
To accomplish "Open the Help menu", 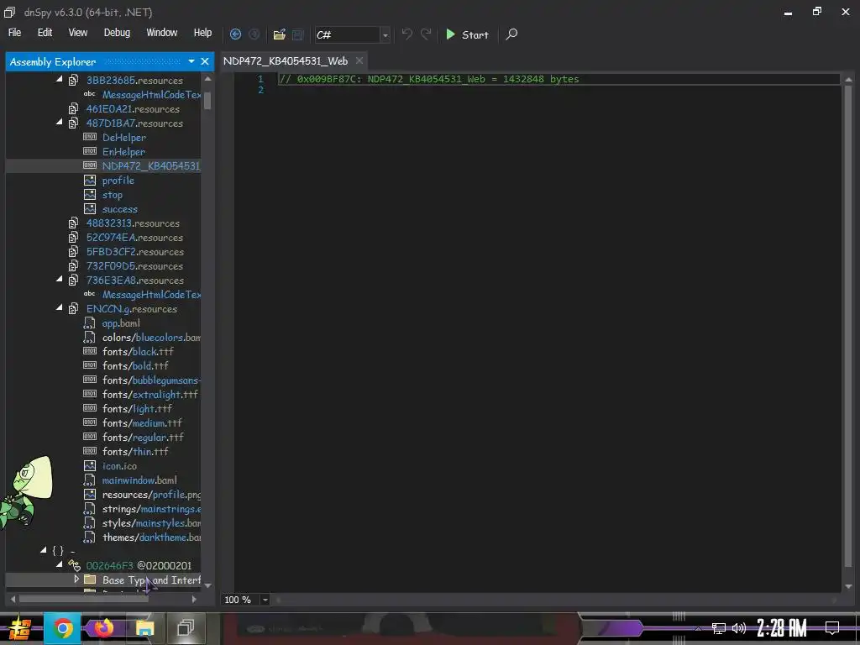I will tap(202, 33).
